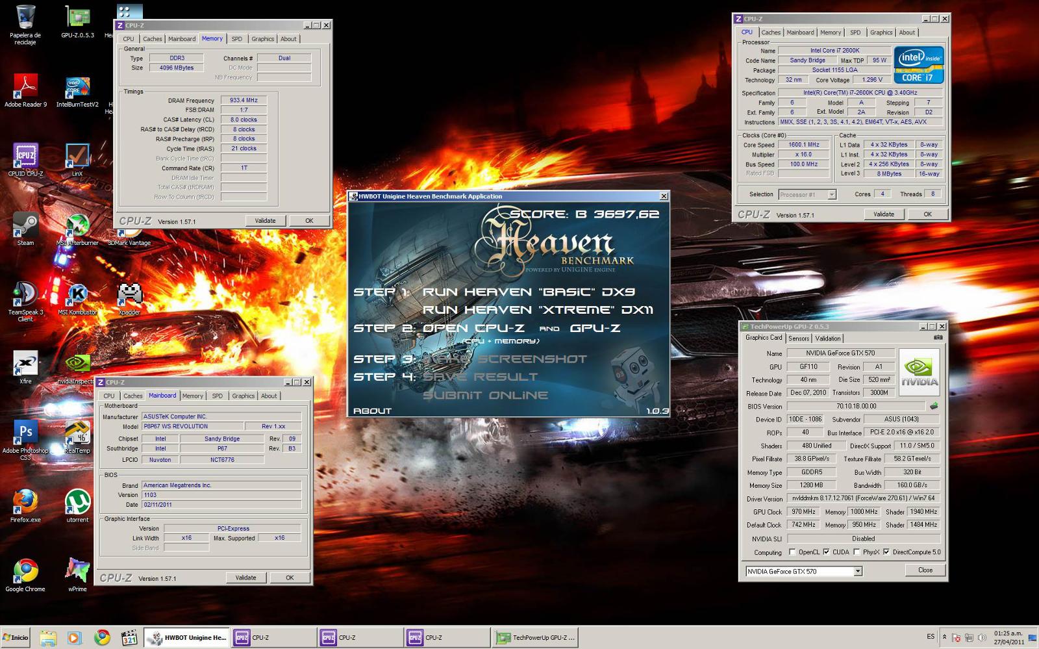Open Processor #1 selection dropdown
The width and height of the screenshot is (1039, 649).
[x=832, y=194]
